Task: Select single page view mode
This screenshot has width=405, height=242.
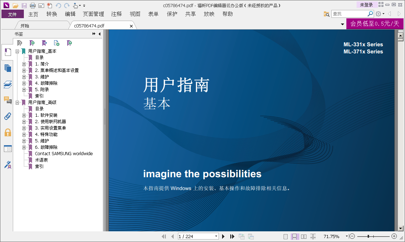Action: [x=285, y=237]
